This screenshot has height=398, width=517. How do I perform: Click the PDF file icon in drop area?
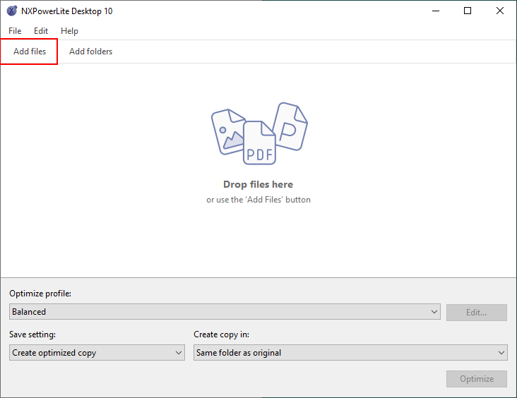click(x=259, y=143)
